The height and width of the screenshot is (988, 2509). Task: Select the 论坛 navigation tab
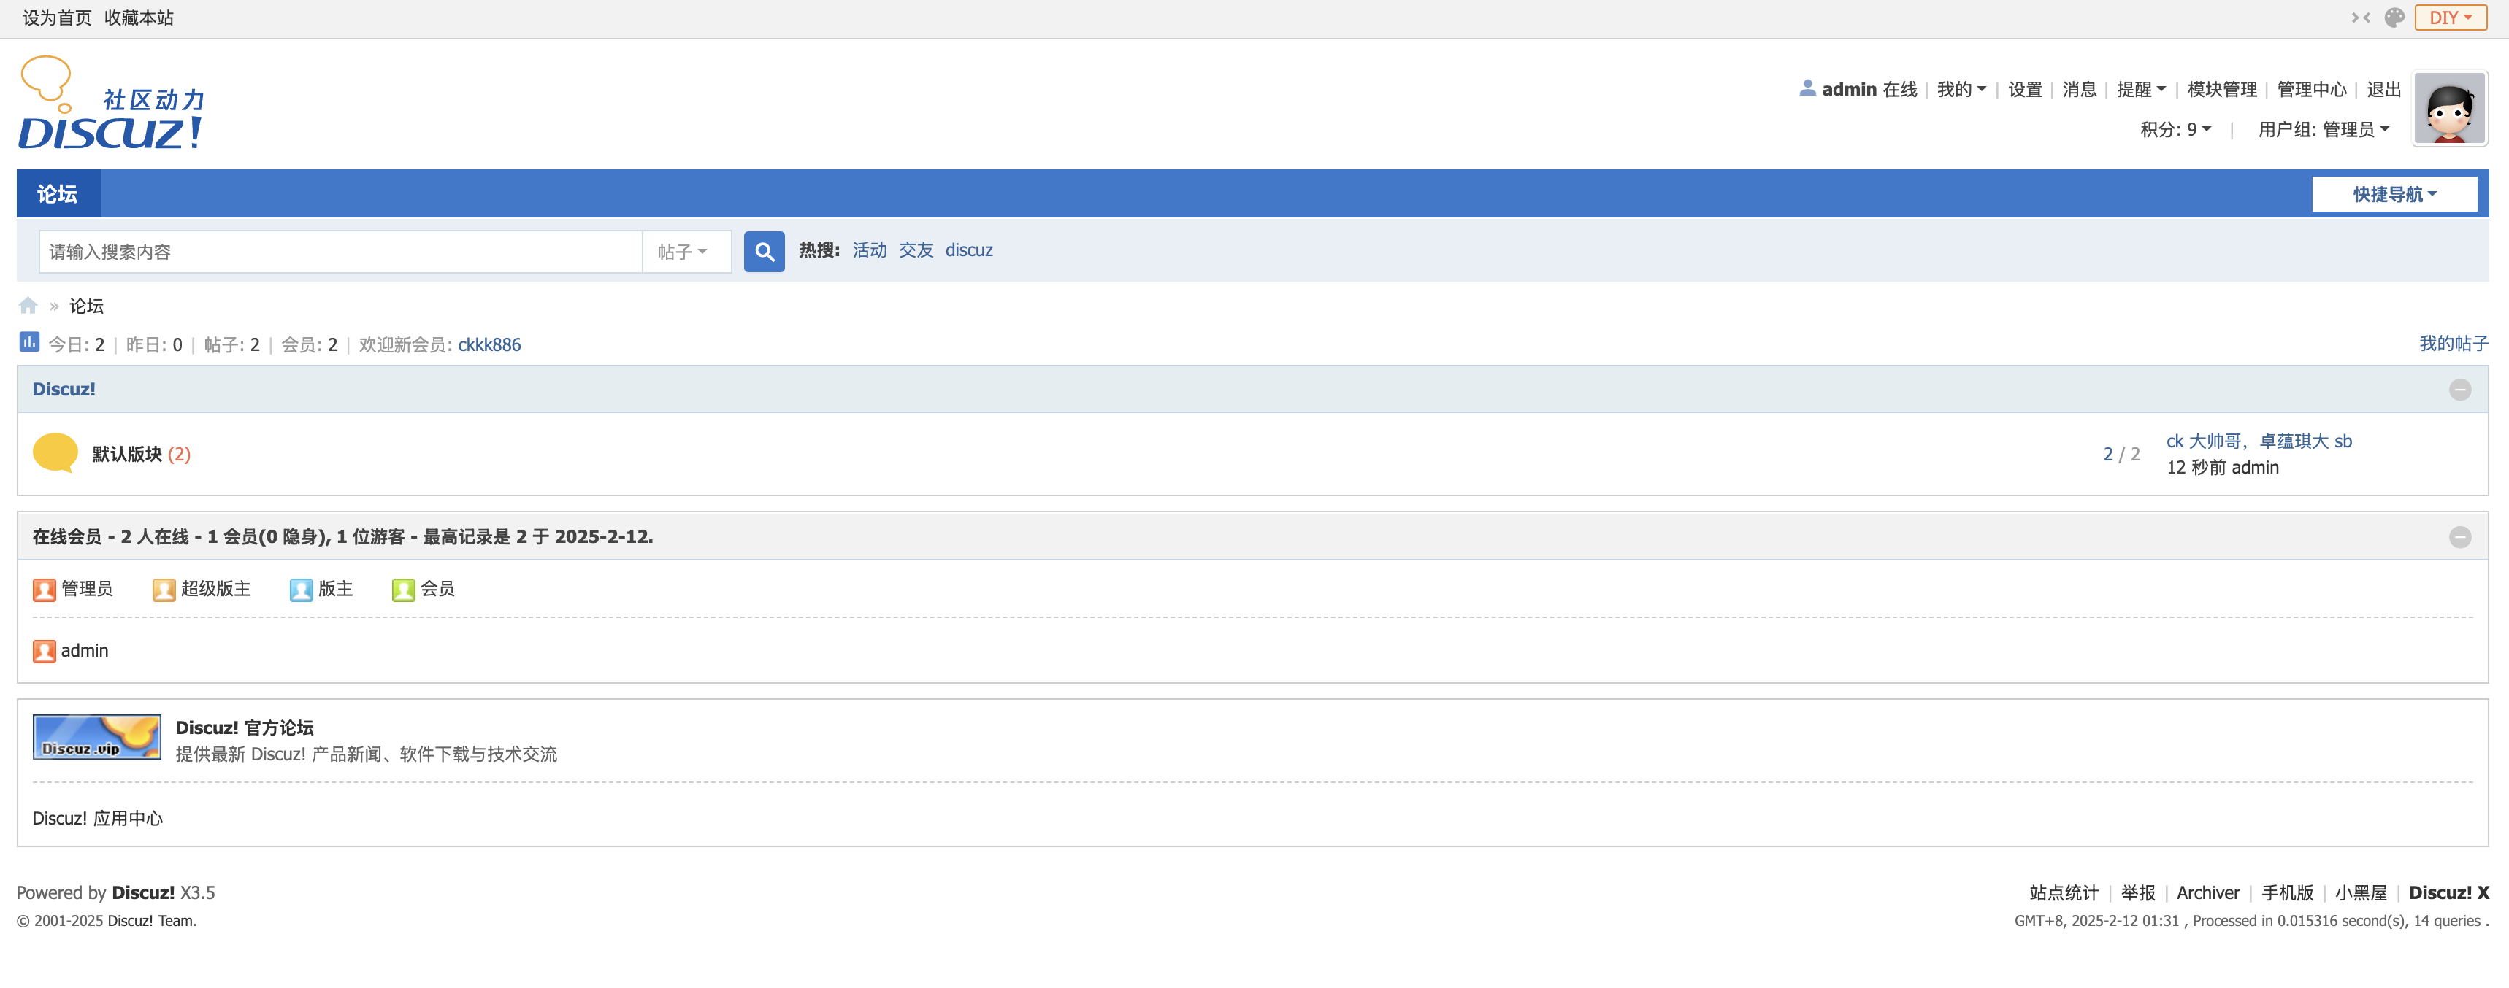tap(58, 193)
